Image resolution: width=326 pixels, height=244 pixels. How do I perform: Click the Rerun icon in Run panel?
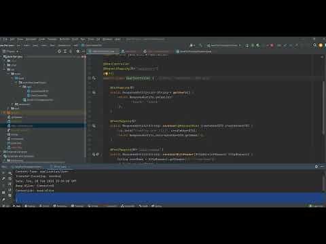point(3,172)
